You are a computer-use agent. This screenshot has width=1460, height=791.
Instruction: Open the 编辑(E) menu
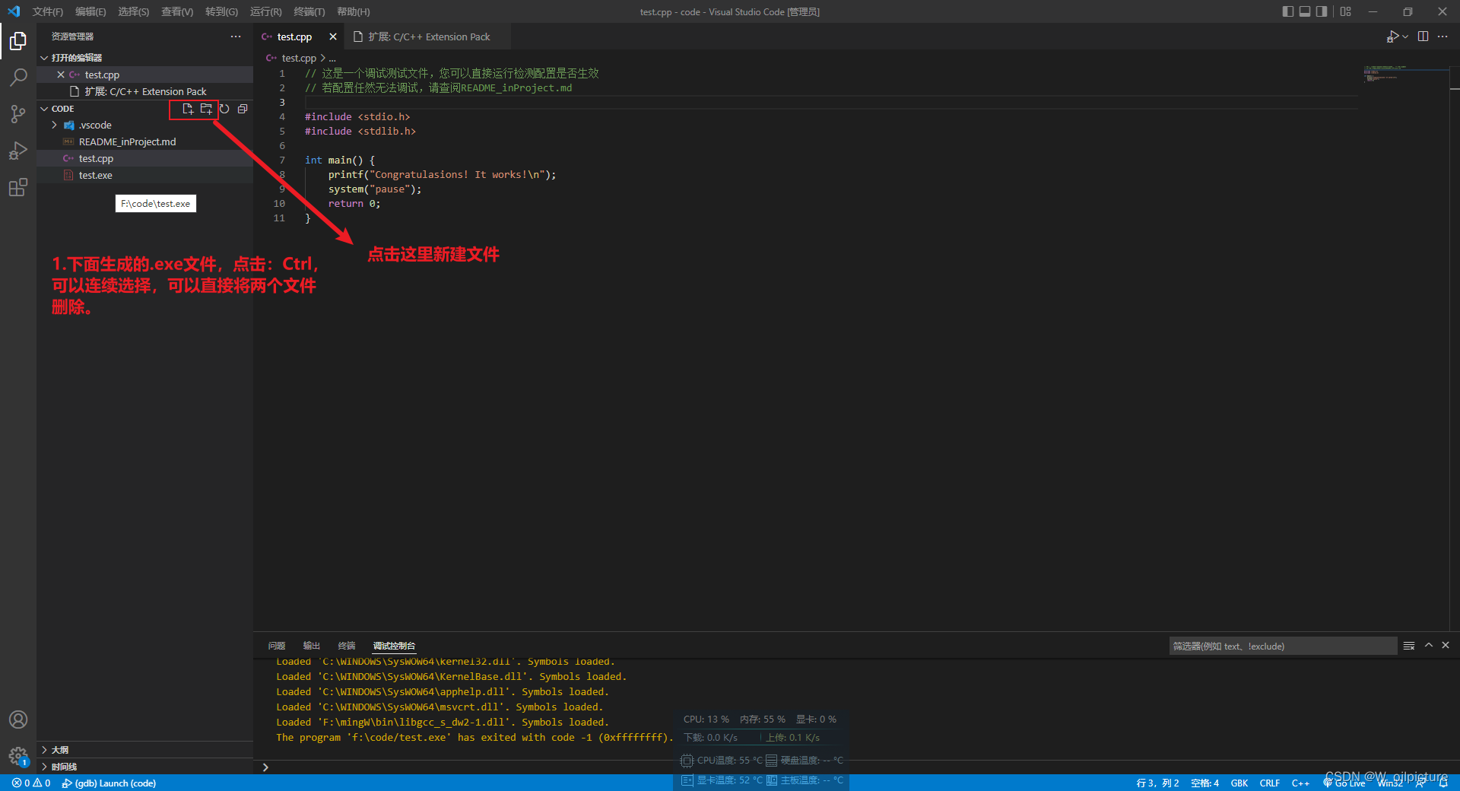coord(90,11)
